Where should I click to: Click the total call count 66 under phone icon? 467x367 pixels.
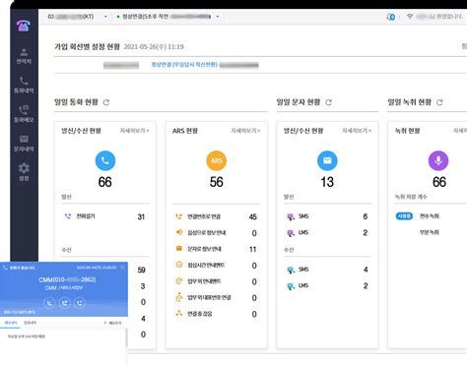104,182
